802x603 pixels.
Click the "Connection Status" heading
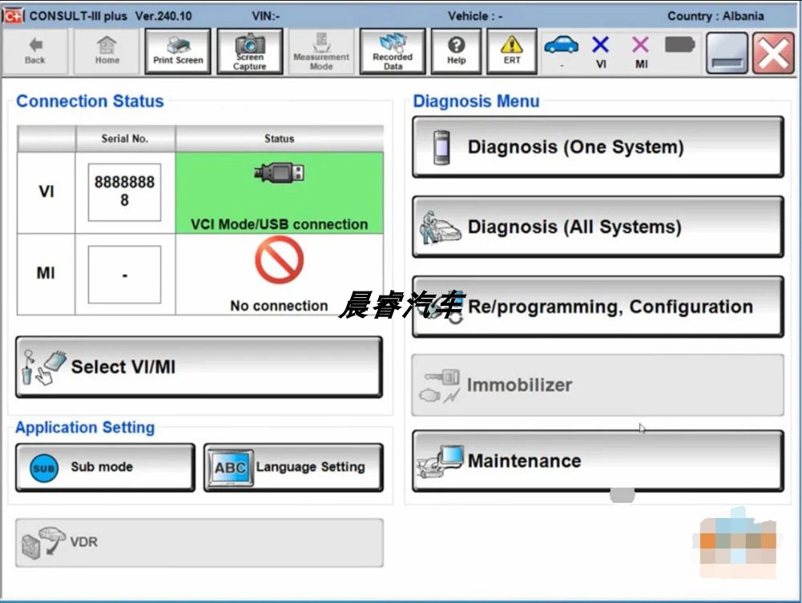click(90, 101)
